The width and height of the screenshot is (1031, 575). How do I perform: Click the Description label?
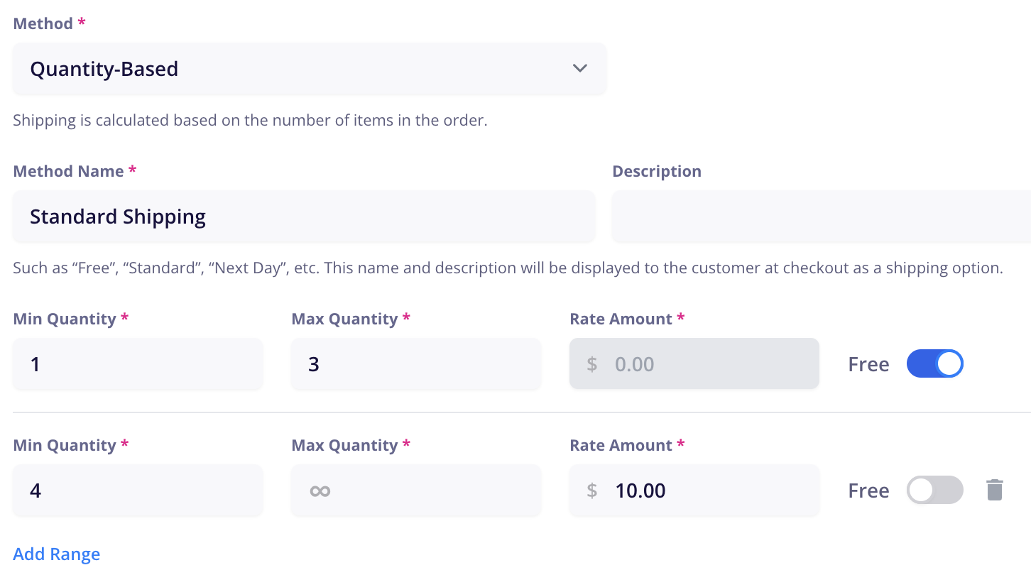pyautogui.click(x=657, y=171)
